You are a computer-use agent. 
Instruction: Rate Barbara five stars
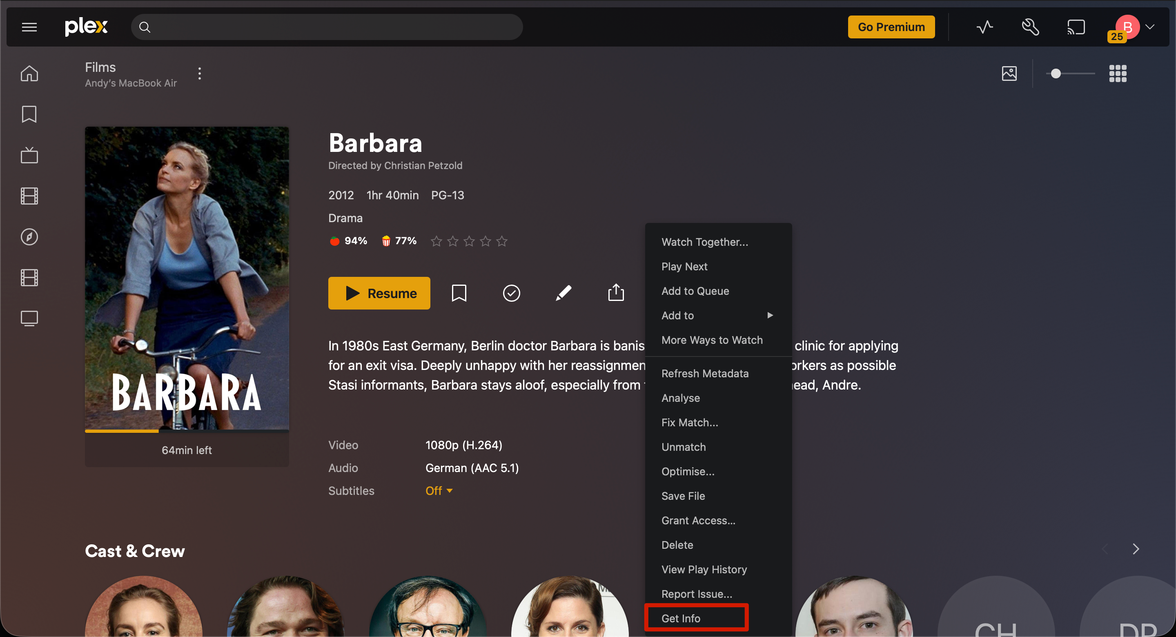pyautogui.click(x=502, y=241)
